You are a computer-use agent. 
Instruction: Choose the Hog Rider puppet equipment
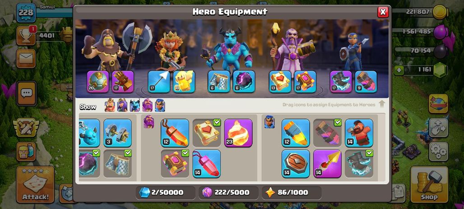tap(359, 133)
